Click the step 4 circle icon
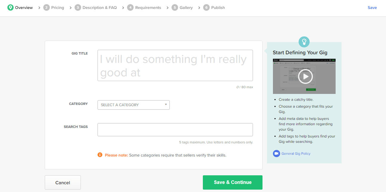The width and height of the screenshot is (386, 192). coord(130,7)
